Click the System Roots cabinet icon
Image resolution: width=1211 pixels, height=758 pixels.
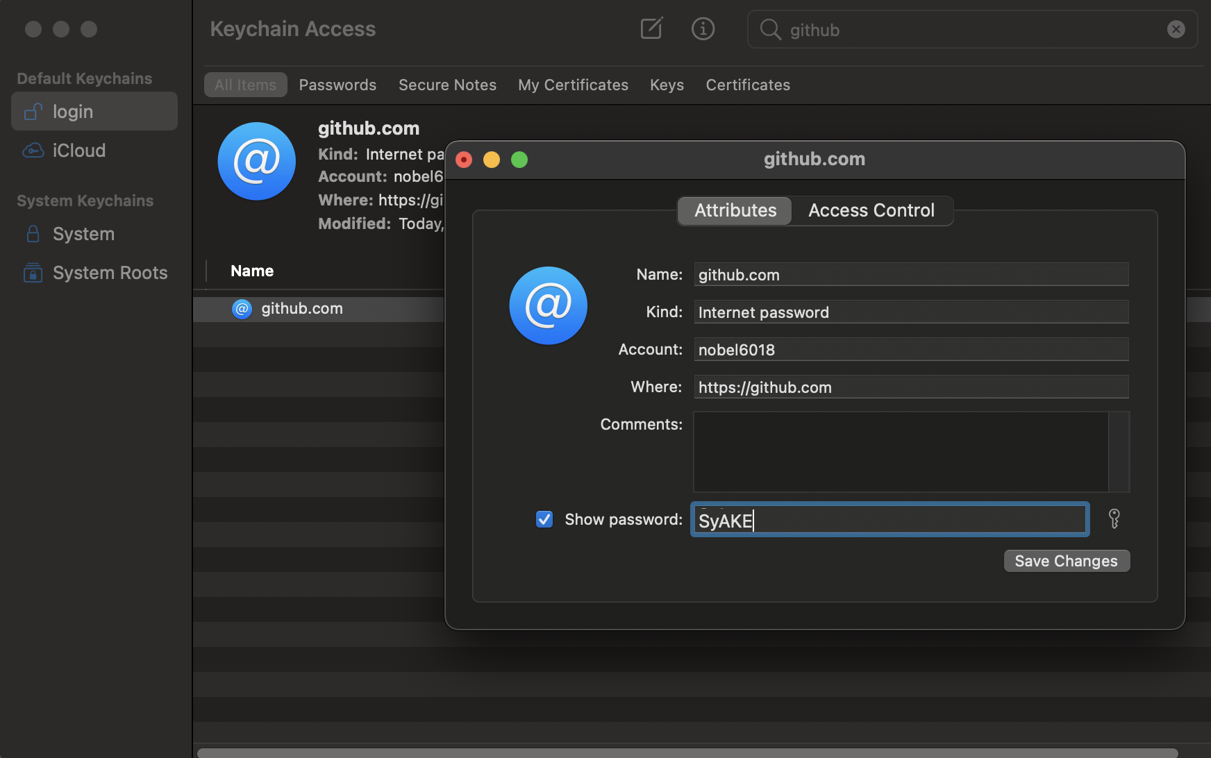point(33,273)
